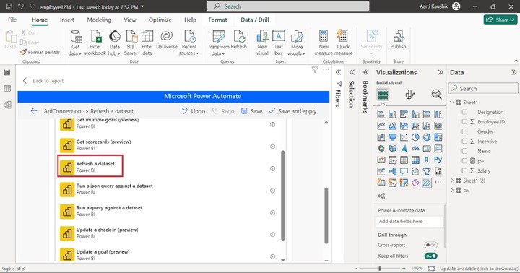Screen dimensions: 520x273
Task: Check the Employee ID field
Action: click(464, 122)
